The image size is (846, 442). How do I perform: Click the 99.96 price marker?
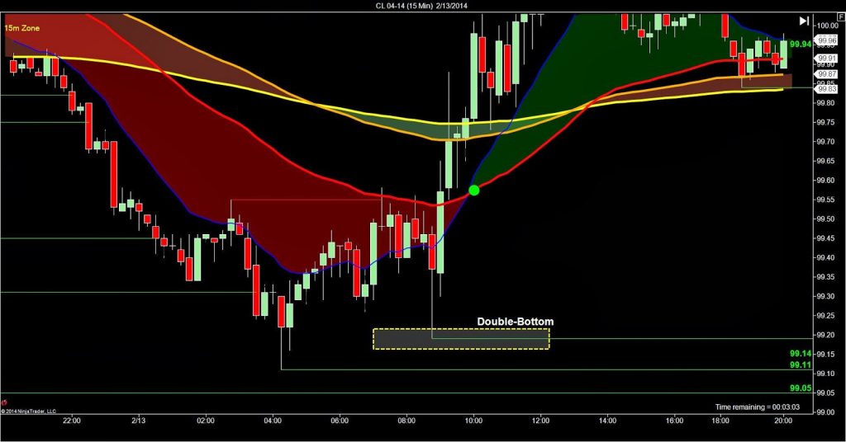click(826, 40)
